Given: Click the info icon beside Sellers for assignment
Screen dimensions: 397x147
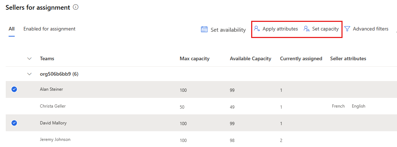Looking at the screenshot, I should [76, 7].
